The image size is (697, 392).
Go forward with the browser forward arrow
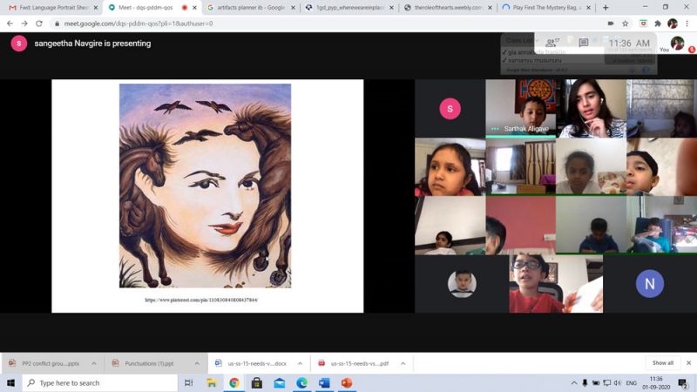(x=24, y=24)
